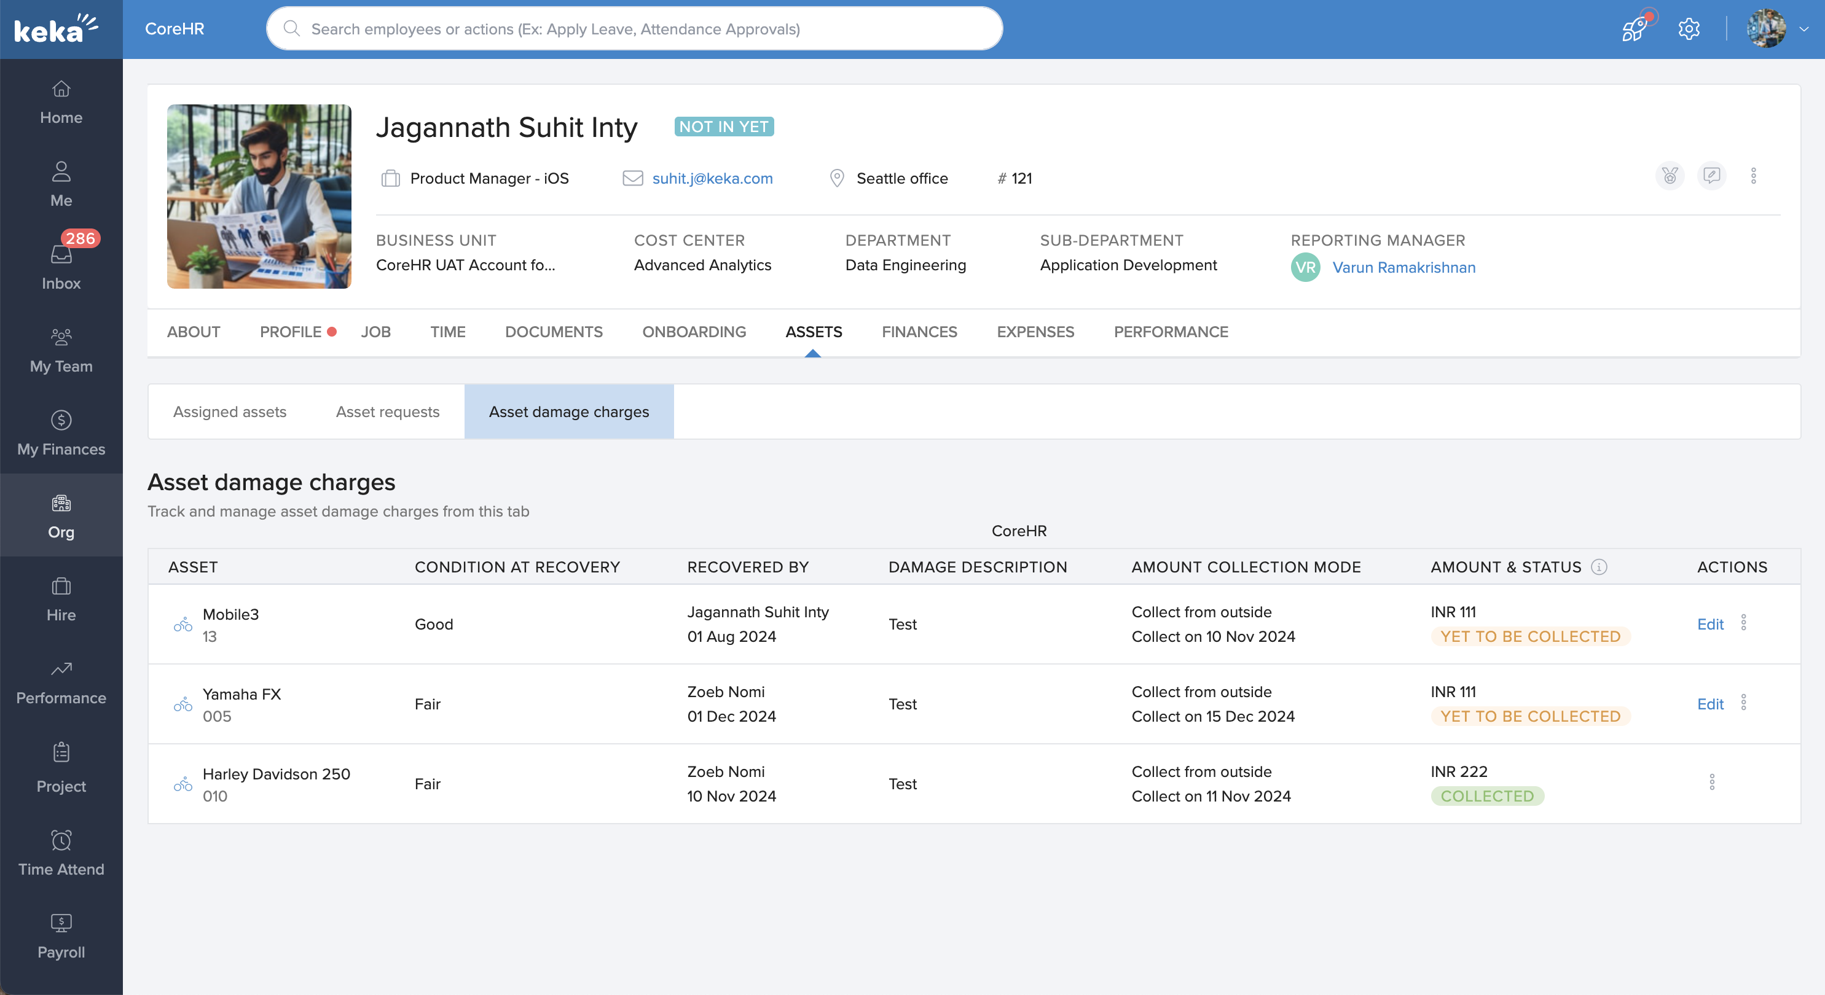Screen dimensions: 1825x995
Task: Go to My Finances in sidebar
Action: tap(61, 432)
